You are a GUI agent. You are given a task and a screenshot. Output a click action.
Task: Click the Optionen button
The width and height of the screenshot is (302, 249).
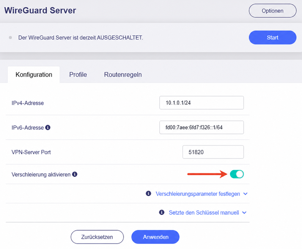tap(272, 11)
